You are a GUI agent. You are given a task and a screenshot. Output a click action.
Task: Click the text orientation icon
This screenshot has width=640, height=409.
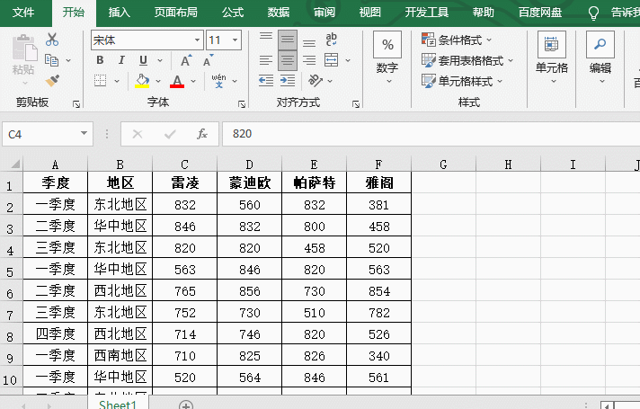pyautogui.click(x=315, y=80)
